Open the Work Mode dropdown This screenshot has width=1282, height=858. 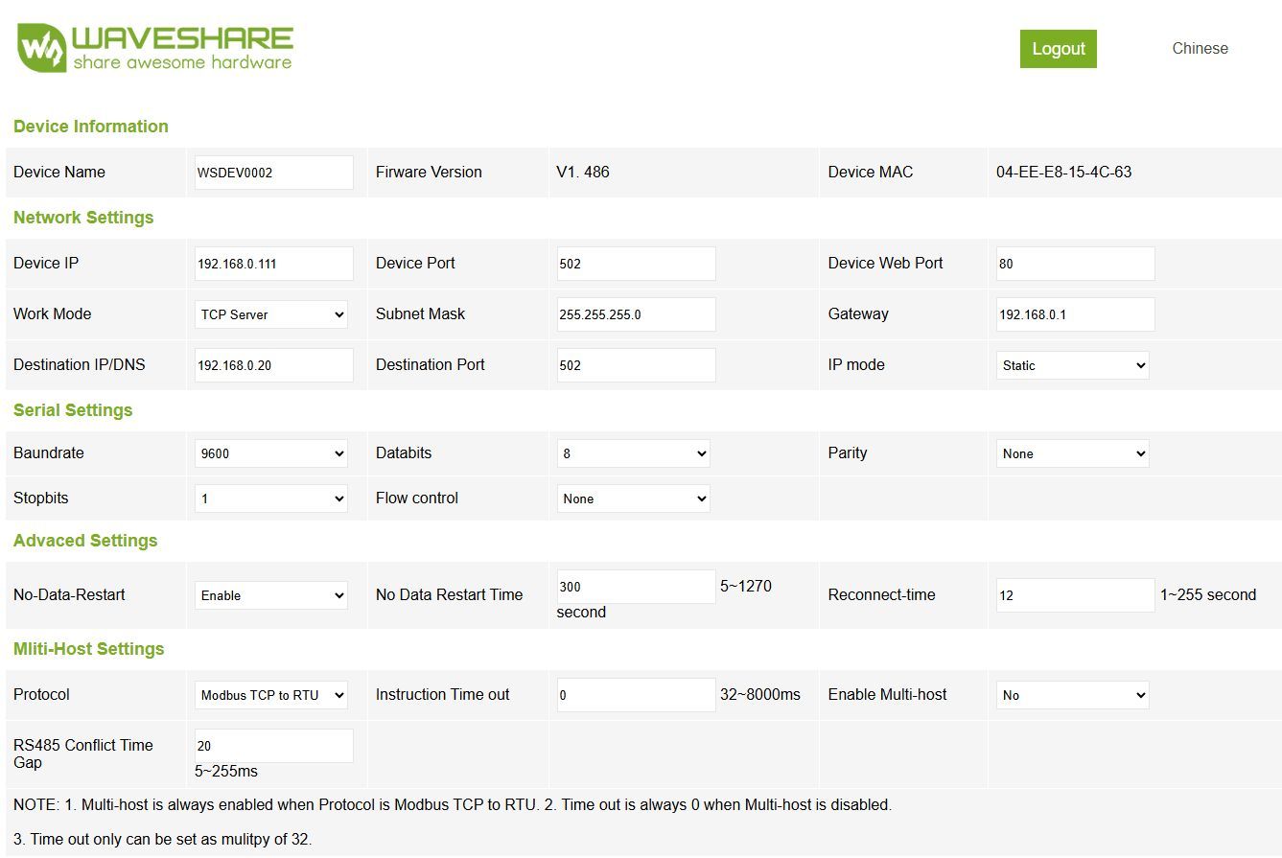coord(271,314)
